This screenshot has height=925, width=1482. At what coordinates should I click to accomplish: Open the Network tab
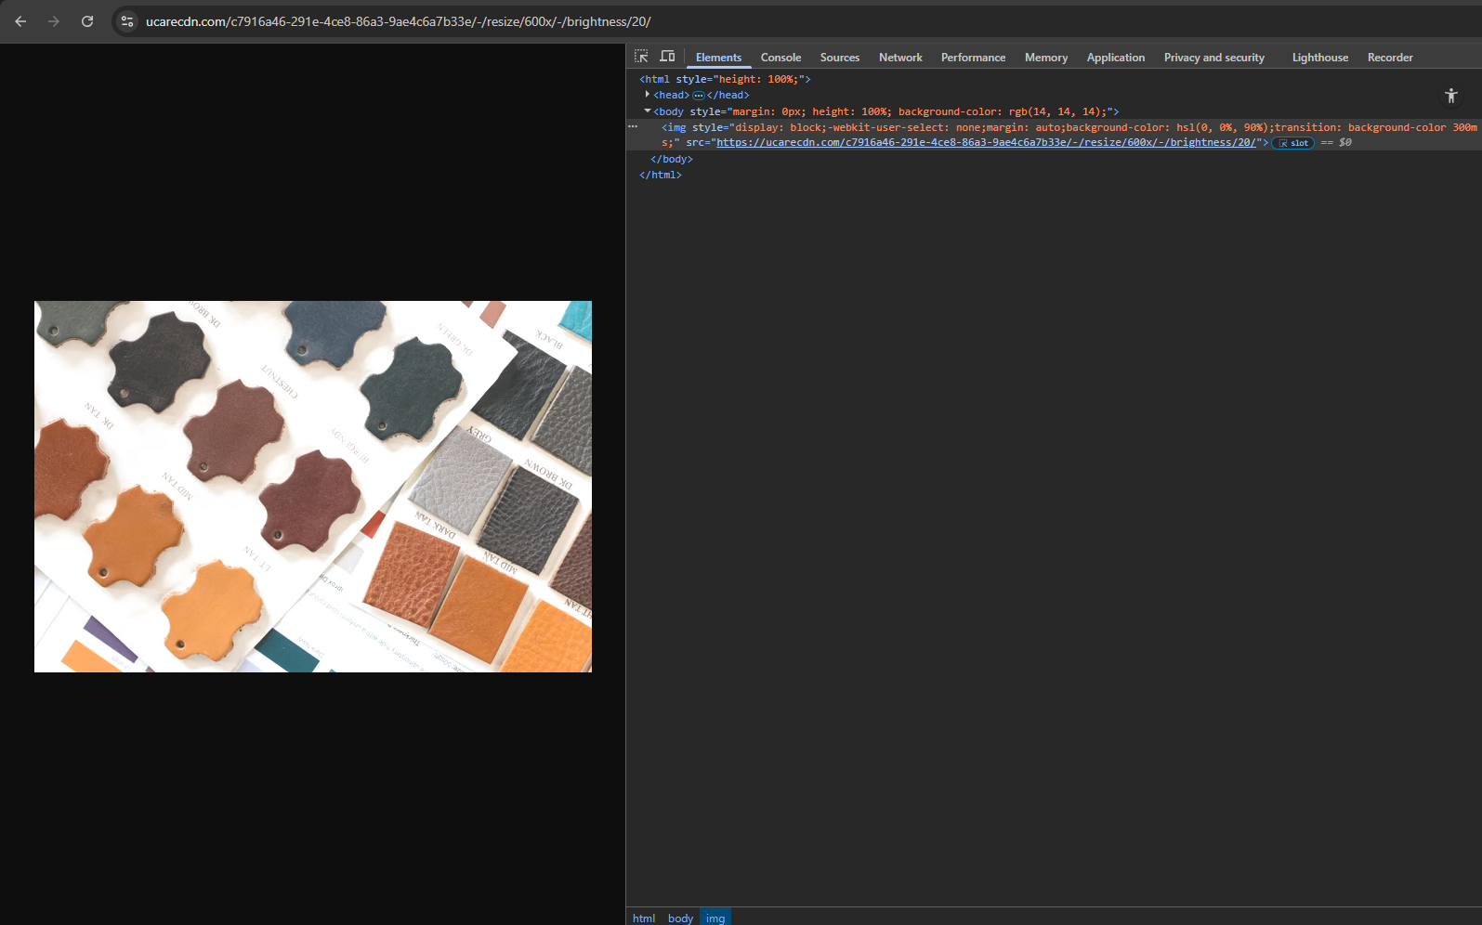click(x=900, y=58)
